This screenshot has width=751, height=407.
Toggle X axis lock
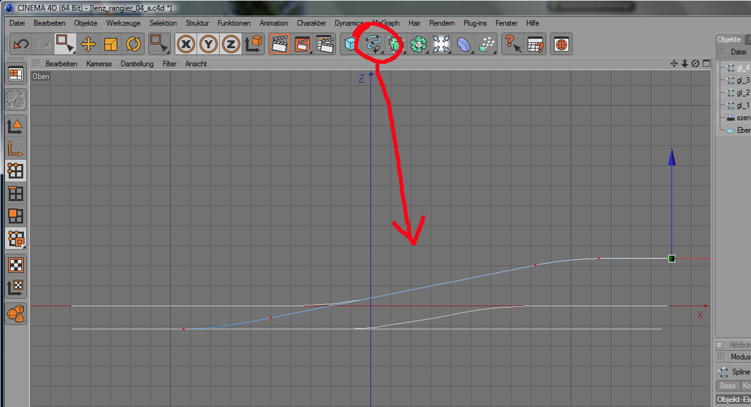186,44
